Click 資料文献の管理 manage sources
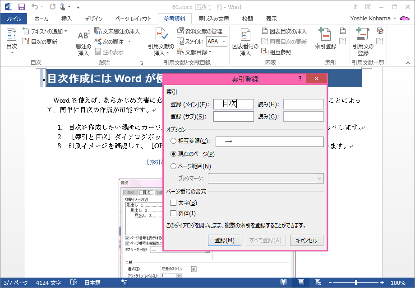Screen dimensions: 415x288 (199, 31)
